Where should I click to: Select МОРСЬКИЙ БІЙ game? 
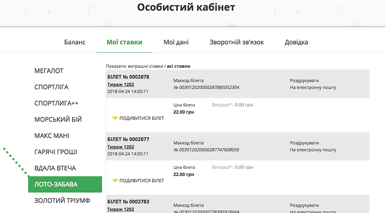point(58,120)
